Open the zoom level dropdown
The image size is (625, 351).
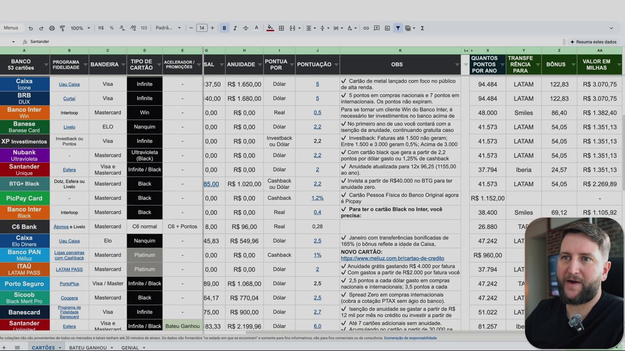click(x=81, y=28)
